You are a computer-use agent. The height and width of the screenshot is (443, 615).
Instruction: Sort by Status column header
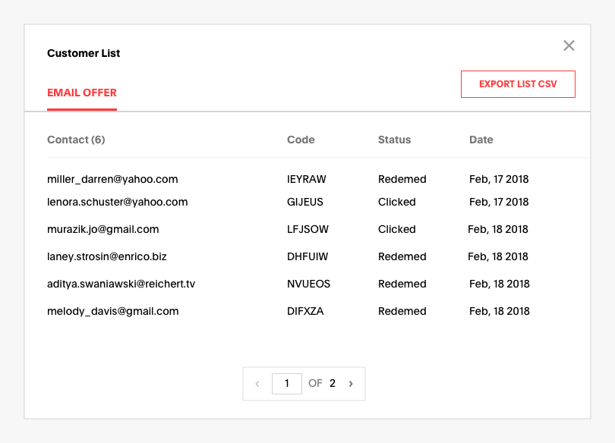click(x=394, y=140)
